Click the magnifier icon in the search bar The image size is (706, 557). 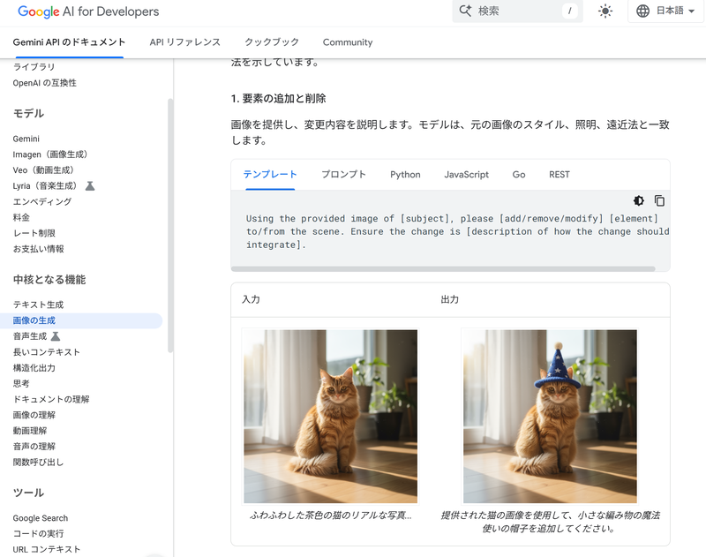pyautogui.click(x=465, y=11)
